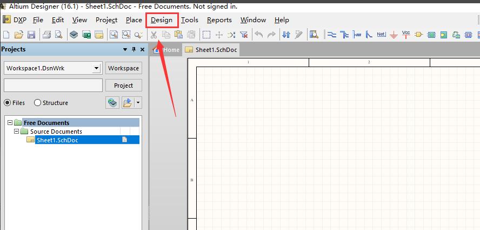Open the View menu
This screenshot has height=230, width=480.
click(x=79, y=20)
